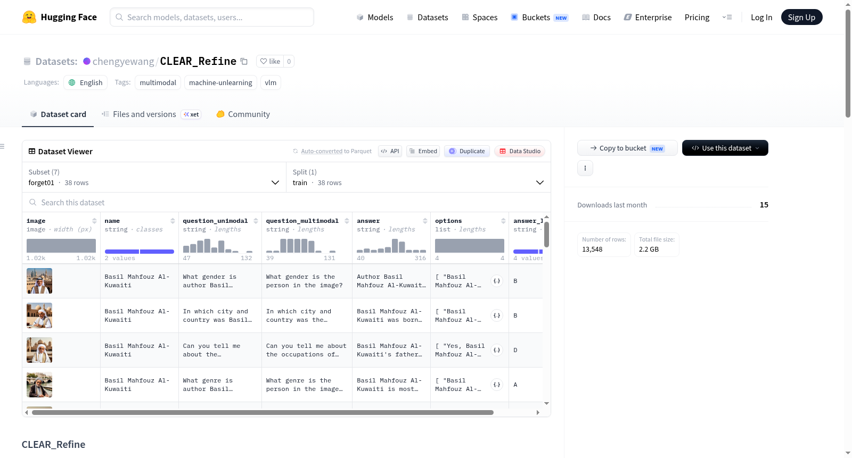Sort by the answer column icon
852x458 pixels.
click(x=425, y=221)
